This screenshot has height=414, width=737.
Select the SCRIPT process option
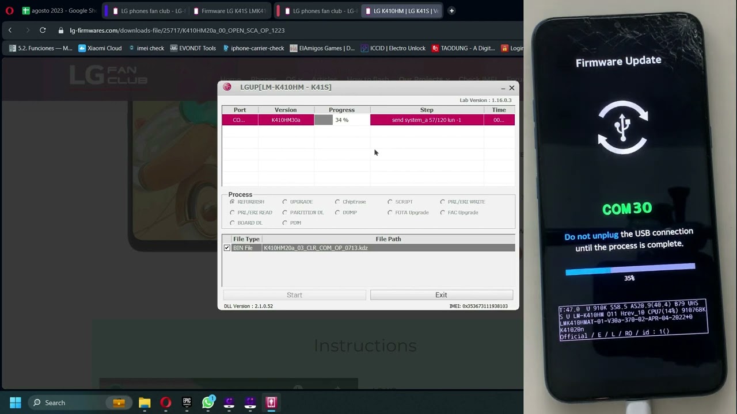[400, 202]
